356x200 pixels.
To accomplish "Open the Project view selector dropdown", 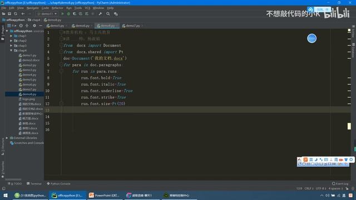I will click(x=12, y=26).
